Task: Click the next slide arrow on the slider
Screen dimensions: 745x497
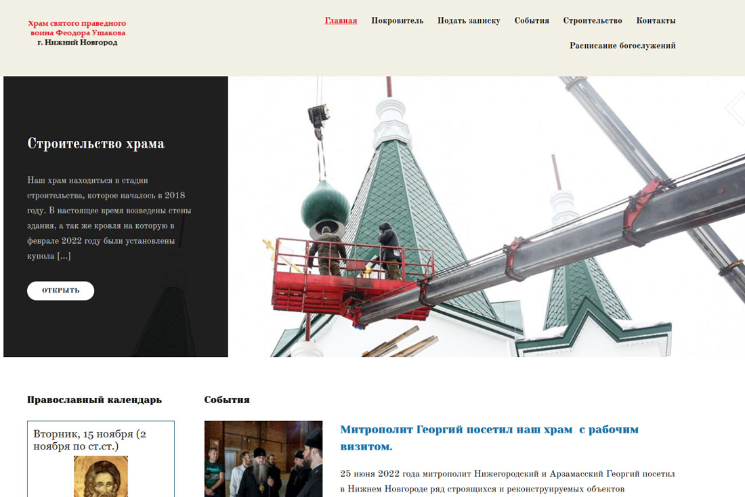Action: point(736,108)
